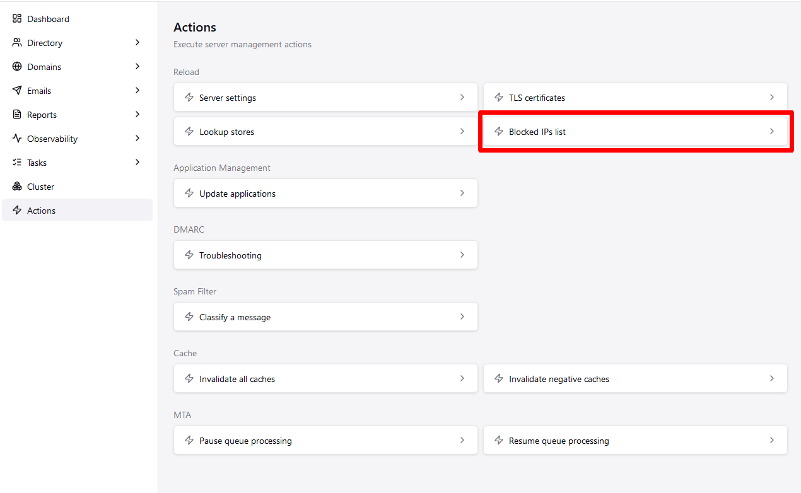The image size is (801, 493).
Task: Select Pause queue processing action
Action: pyautogui.click(x=325, y=441)
